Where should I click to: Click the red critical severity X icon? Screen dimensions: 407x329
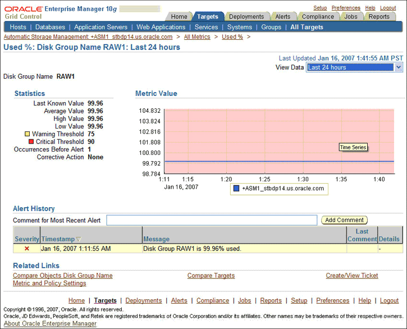(26, 248)
